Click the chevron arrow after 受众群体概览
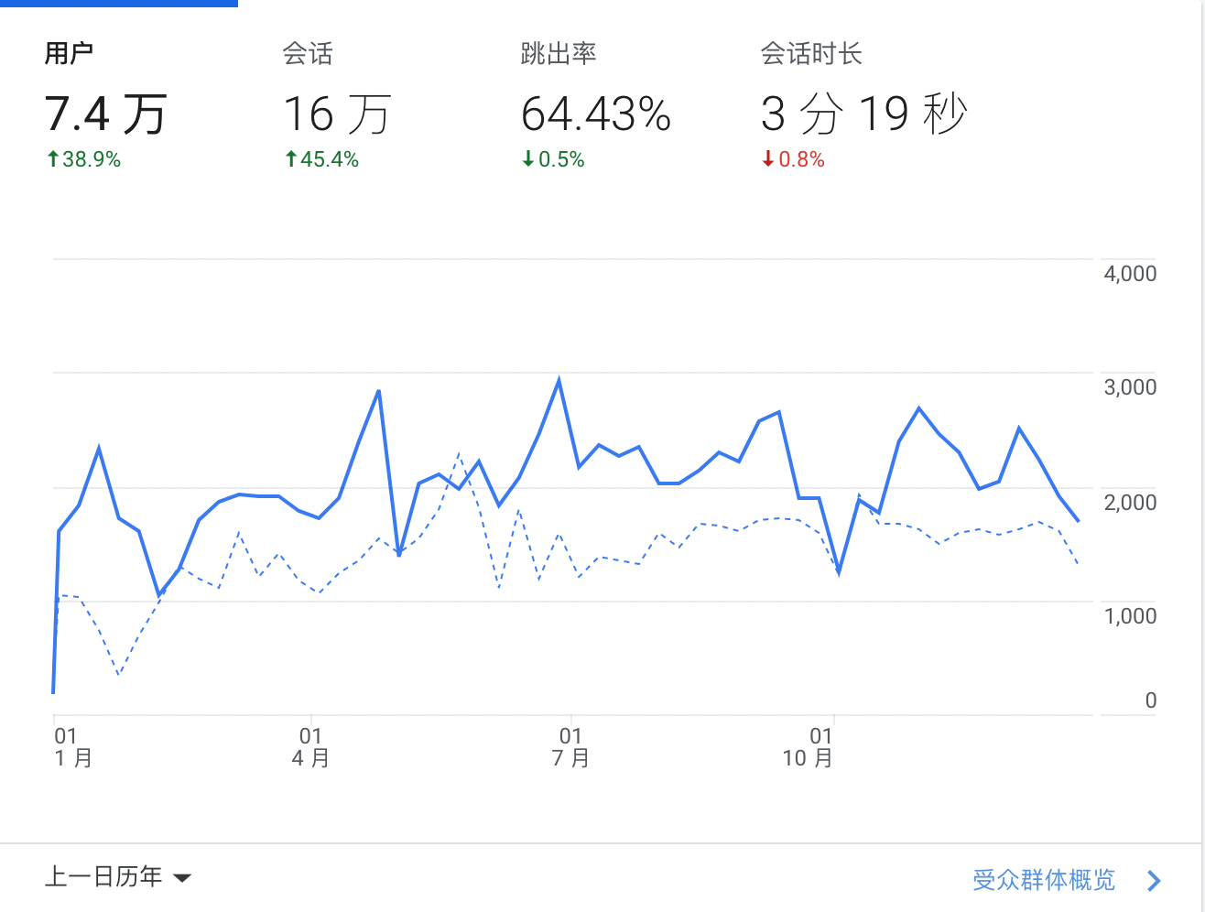1205x912 pixels. click(x=1154, y=881)
